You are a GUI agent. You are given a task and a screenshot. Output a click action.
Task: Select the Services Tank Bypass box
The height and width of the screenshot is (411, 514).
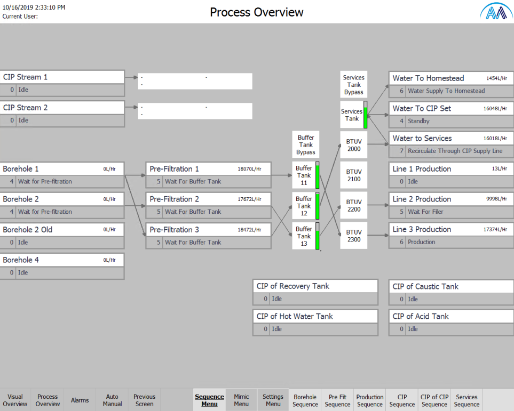pyautogui.click(x=354, y=85)
